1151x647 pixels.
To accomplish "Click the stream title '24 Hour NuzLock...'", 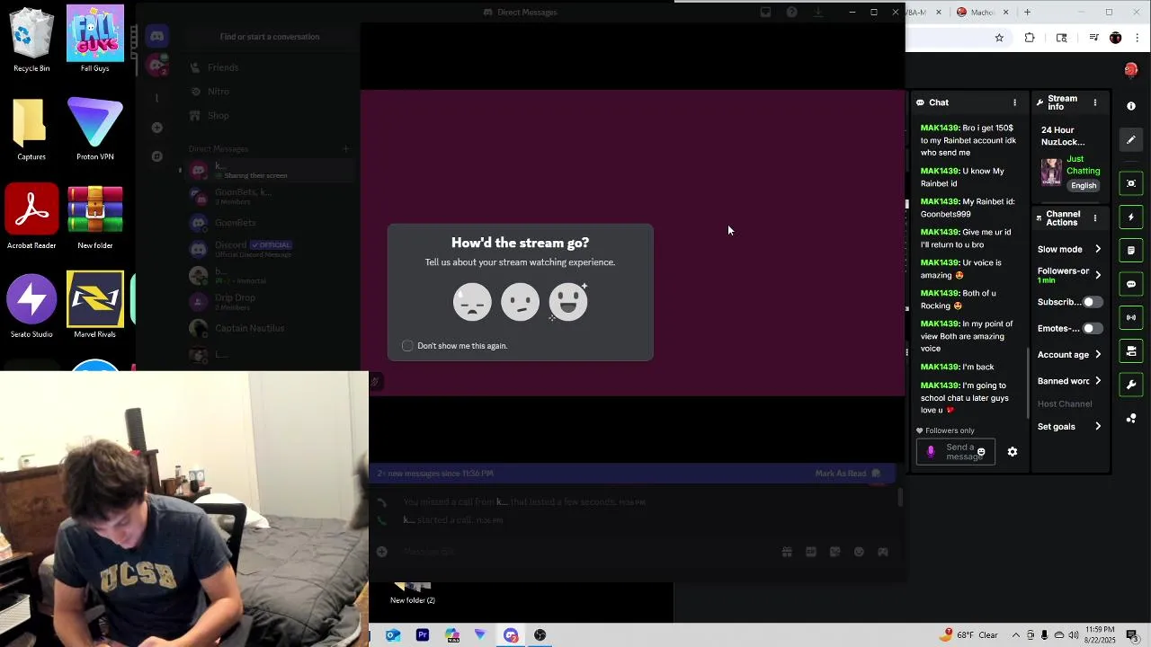I will point(1063,136).
